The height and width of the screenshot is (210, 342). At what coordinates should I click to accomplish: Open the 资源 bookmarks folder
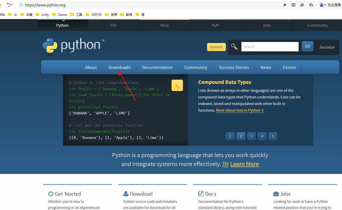(x=111, y=14)
